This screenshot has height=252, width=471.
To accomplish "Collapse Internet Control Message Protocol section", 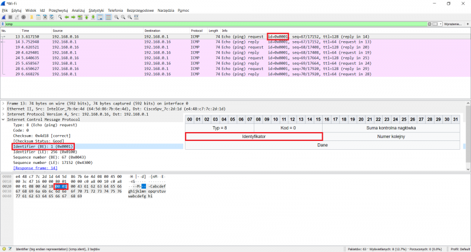I will pyautogui.click(x=2, y=119).
